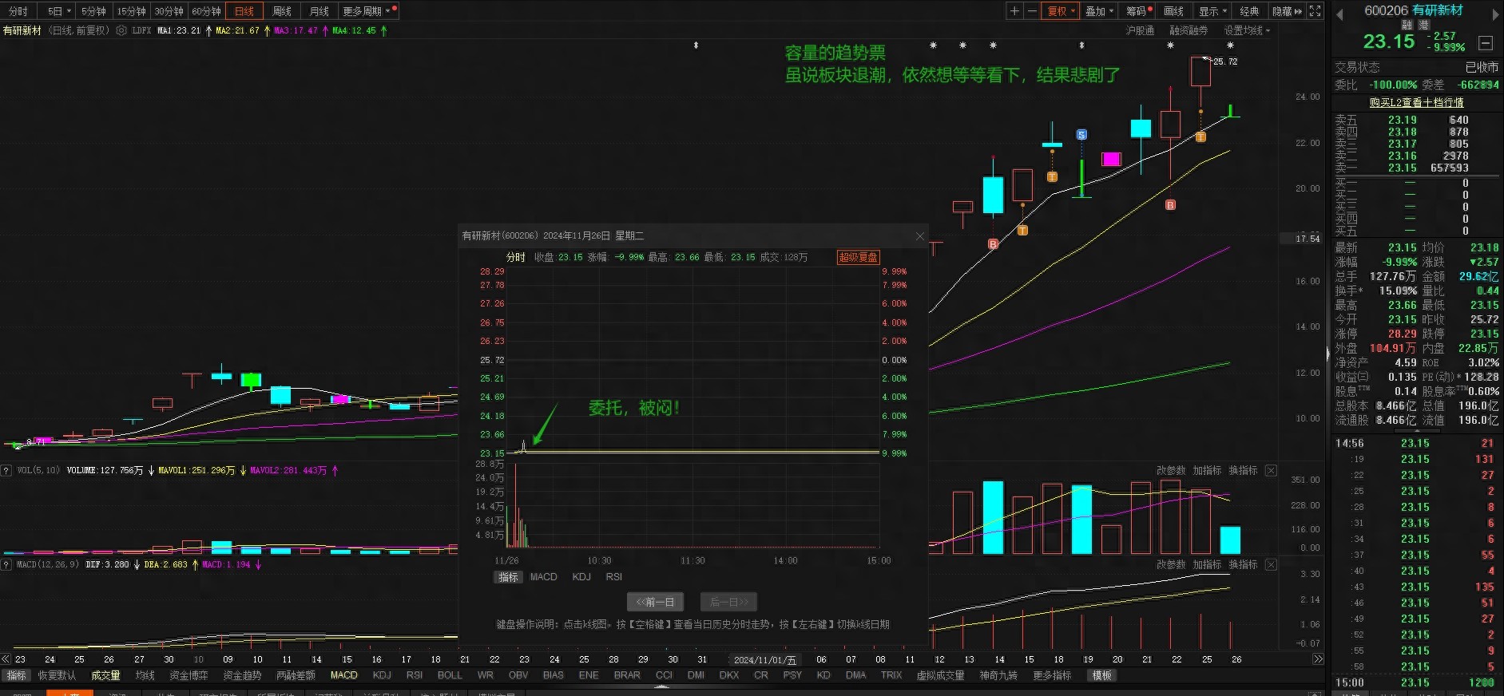This screenshot has height=696, width=1504.
Task: Click 购买L2查看十档行情 link
Action: click(1416, 102)
